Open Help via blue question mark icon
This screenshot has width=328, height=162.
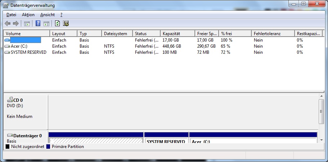click(38, 23)
